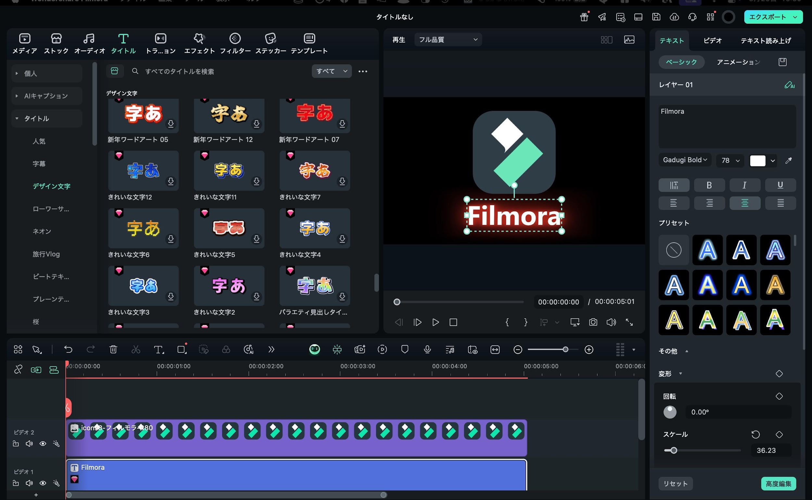Screen dimensions: 812x500
Task: Click the AI text edit pen icon
Action: click(x=789, y=85)
